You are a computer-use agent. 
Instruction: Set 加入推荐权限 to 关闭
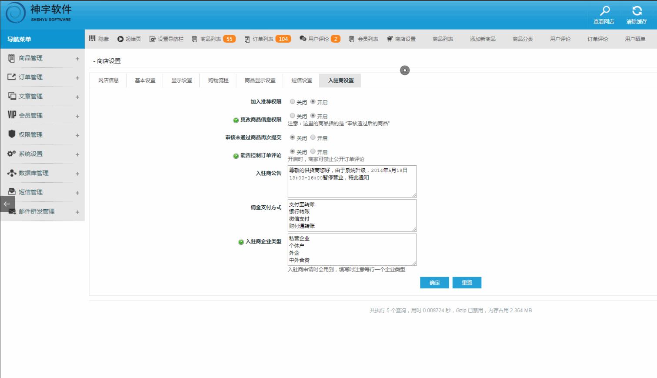tap(293, 102)
